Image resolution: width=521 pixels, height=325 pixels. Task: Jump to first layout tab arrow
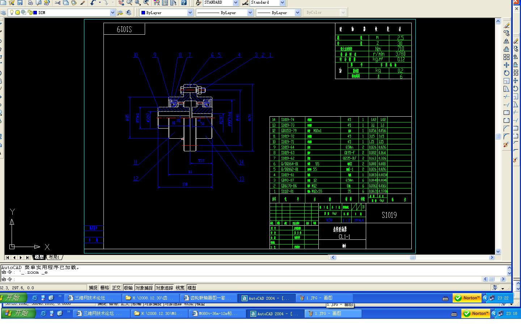8,257
